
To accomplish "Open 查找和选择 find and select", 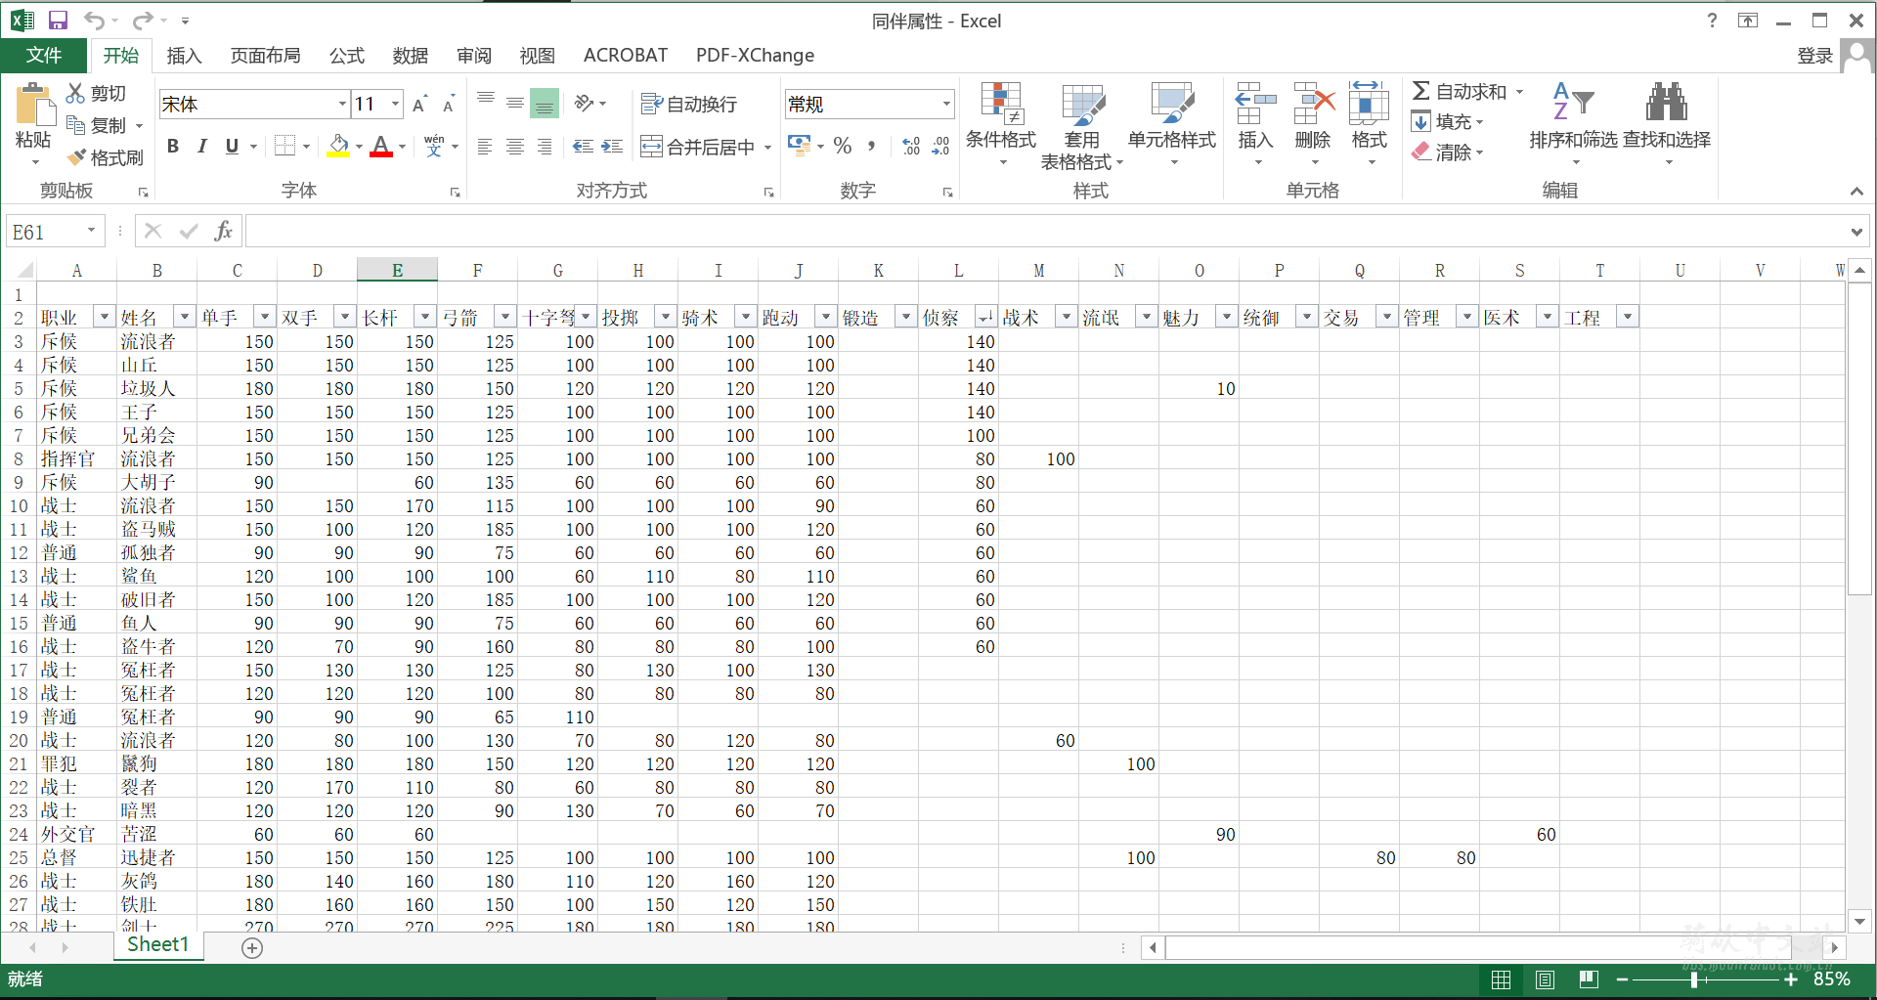I will [x=1667, y=124].
